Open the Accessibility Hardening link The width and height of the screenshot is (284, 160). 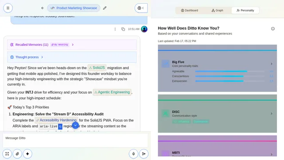click(x=56, y=120)
